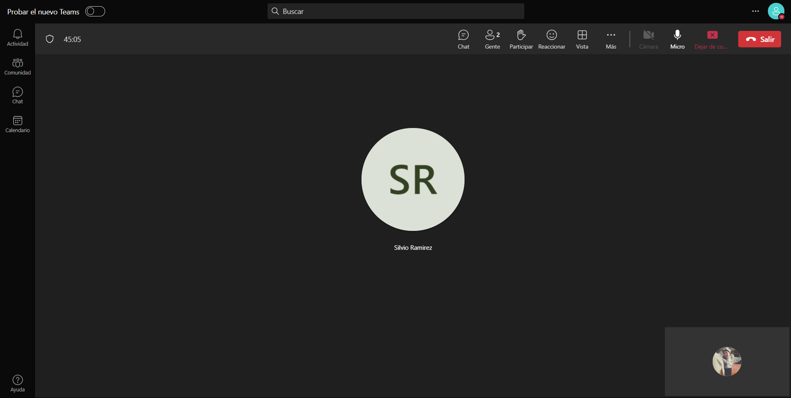The image size is (791, 398).
Task: Open Reaccionar emoji reactions
Action: (x=552, y=40)
